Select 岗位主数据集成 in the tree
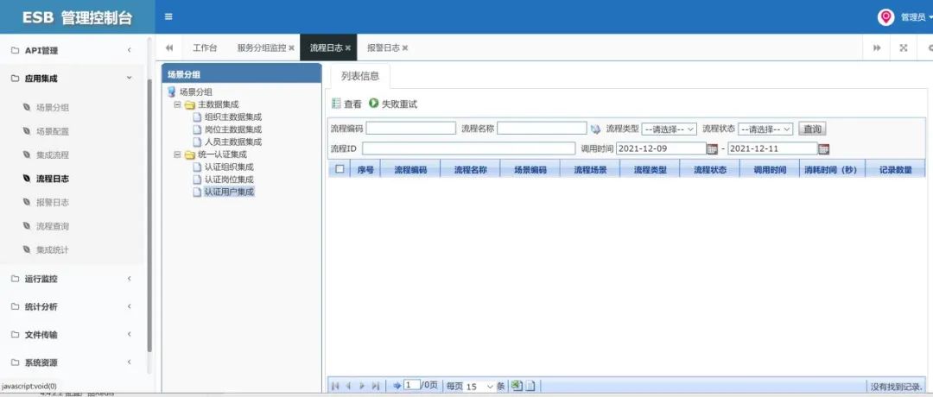Screen dimensions: 933x397 coord(233,129)
